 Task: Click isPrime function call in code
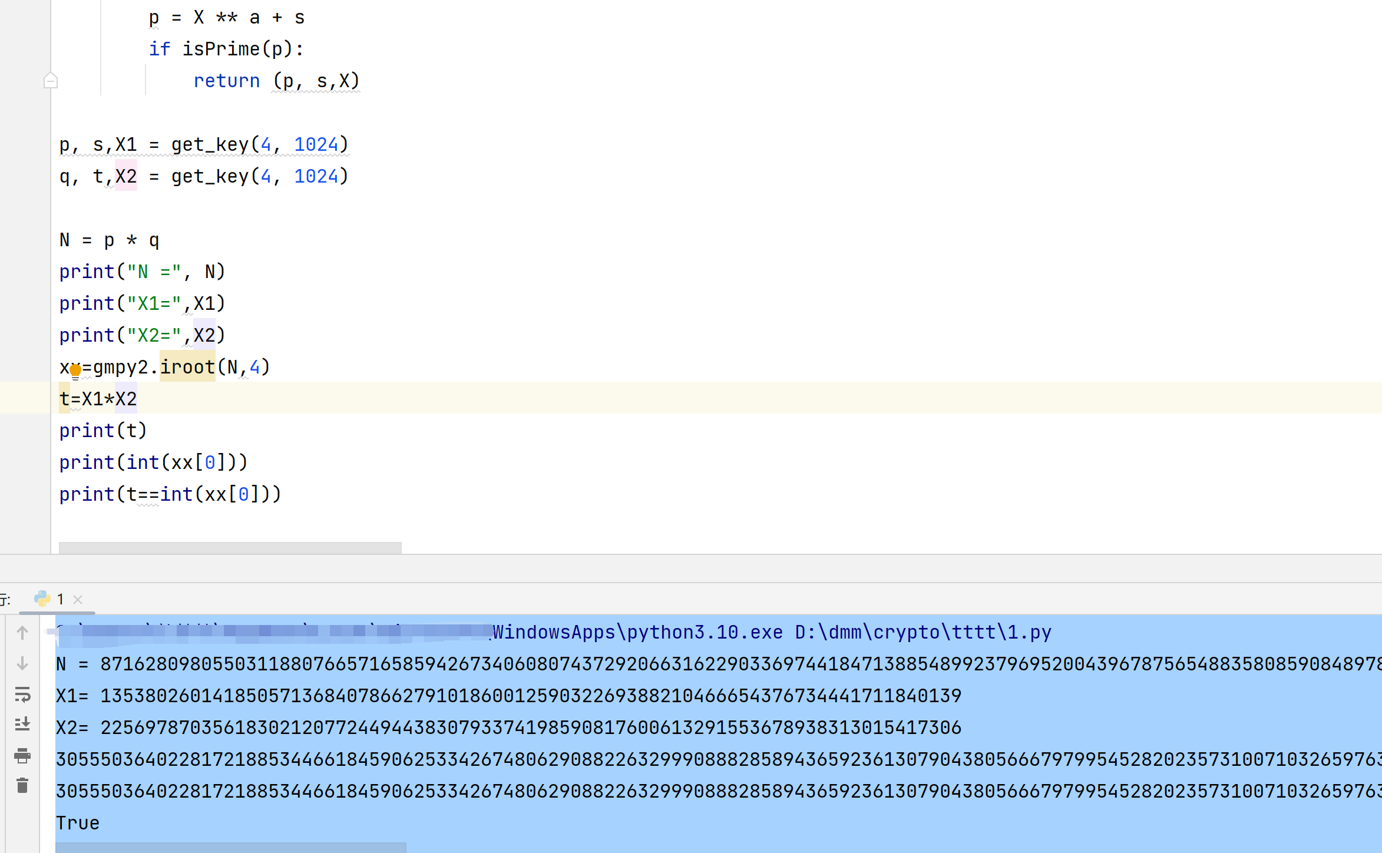pyautogui.click(x=221, y=49)
